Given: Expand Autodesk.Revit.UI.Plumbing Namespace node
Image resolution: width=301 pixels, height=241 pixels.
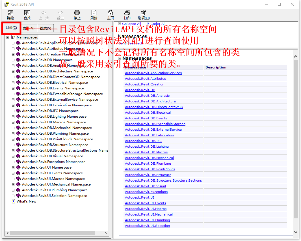Looking at the screenshot, I should (x=13, y=190).
